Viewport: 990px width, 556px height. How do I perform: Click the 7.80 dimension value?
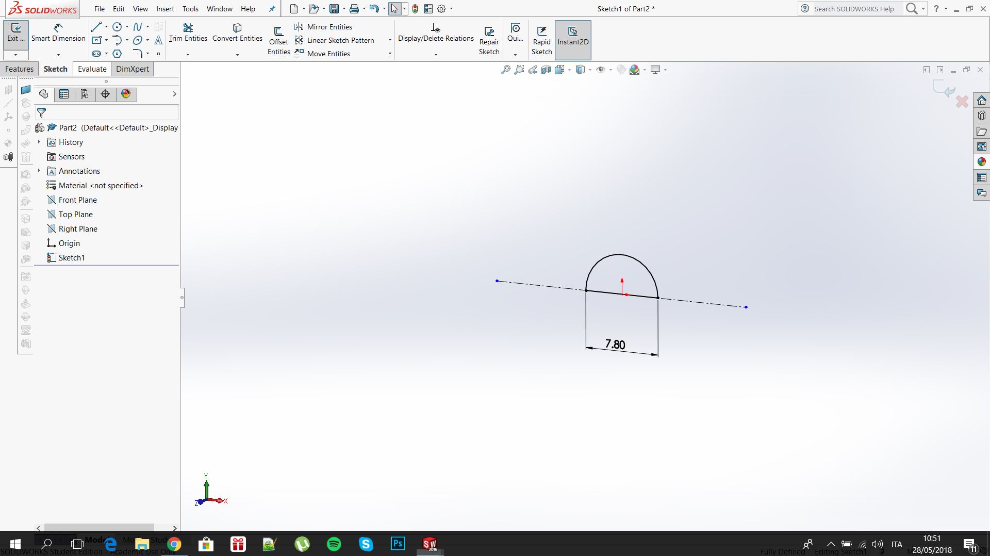point(615,345)
